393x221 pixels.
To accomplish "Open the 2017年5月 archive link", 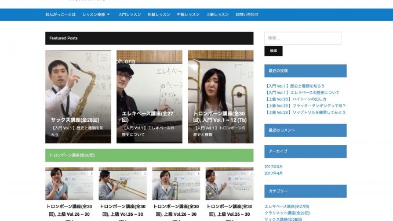I will [x=274, y=166].
